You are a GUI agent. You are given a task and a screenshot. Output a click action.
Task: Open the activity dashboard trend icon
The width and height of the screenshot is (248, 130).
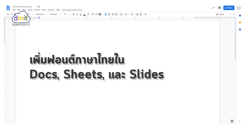tap(213, 8)
